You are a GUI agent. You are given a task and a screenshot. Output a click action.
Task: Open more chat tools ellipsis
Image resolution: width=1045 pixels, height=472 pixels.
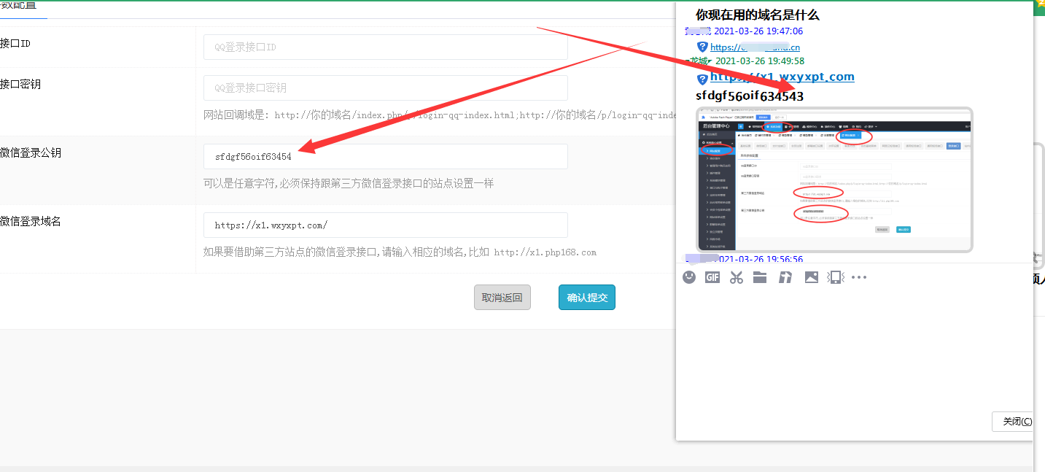pyautogui.click(x=860, y=277)
